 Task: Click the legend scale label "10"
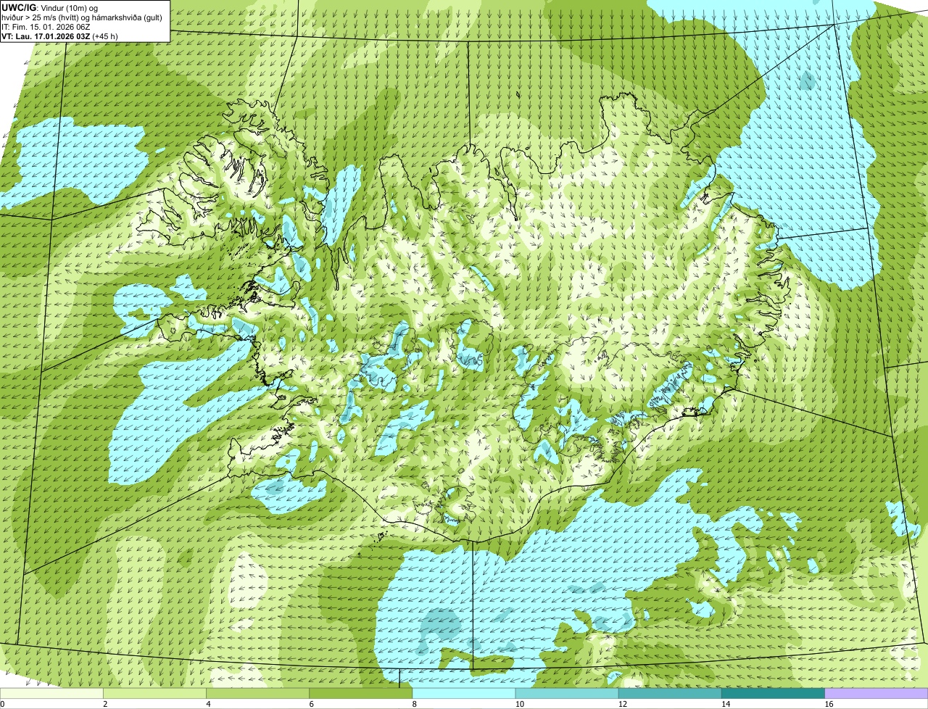519,704
